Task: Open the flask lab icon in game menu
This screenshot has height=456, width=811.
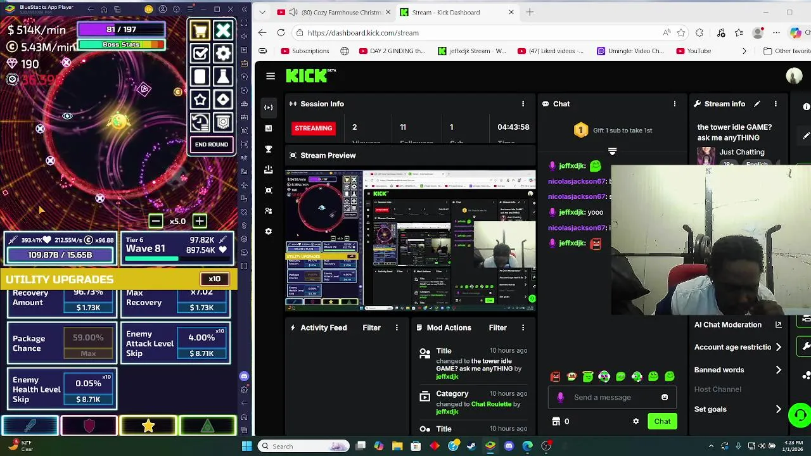Action: [x=223, y=77]
